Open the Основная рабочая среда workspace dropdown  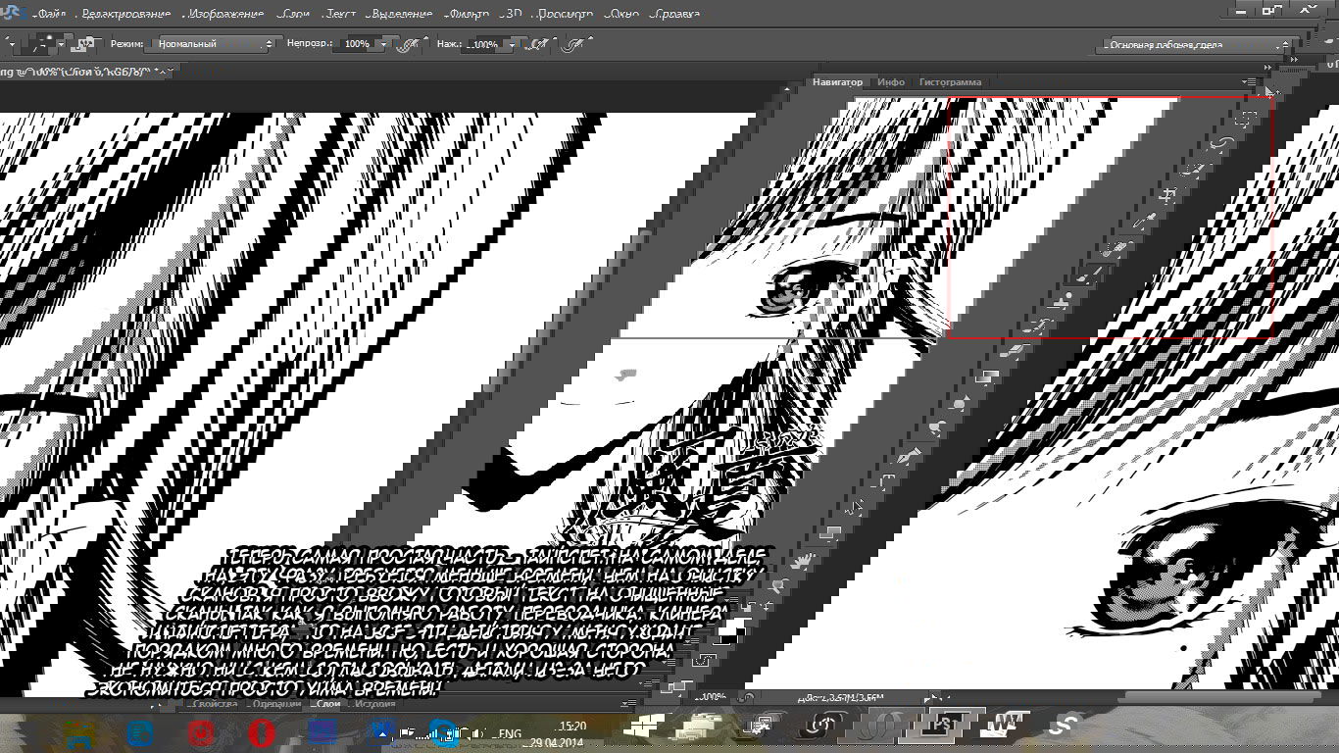(x=1196, y=44)
